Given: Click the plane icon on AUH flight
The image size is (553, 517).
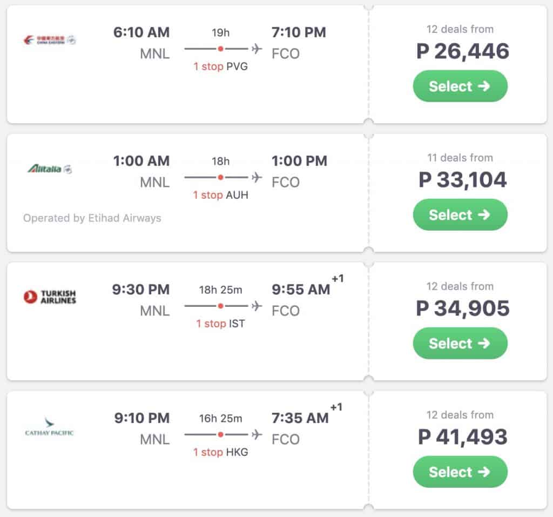Looking at the screenshot, I should [257, 177].
